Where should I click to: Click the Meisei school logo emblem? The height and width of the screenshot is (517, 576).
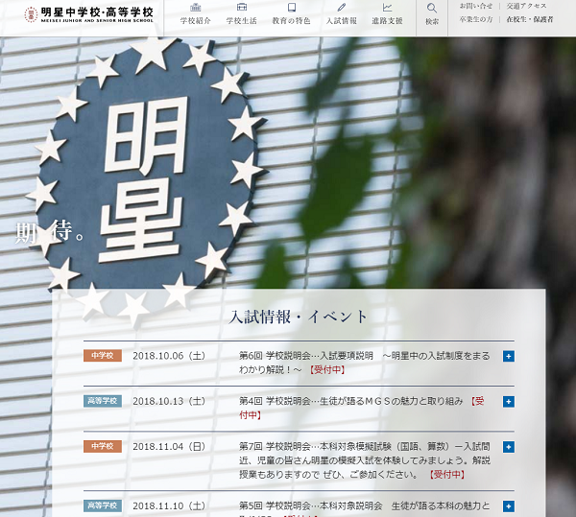[31, 14]
